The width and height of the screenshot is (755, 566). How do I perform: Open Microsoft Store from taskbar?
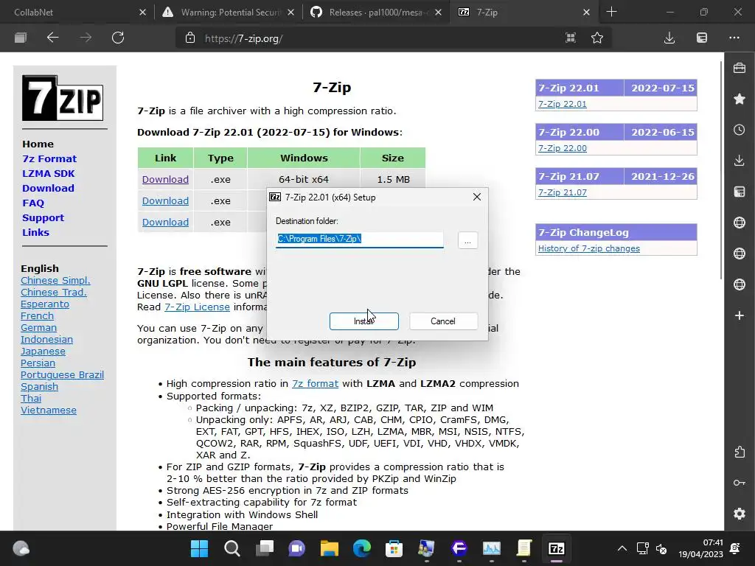click(x=394, y=548)
